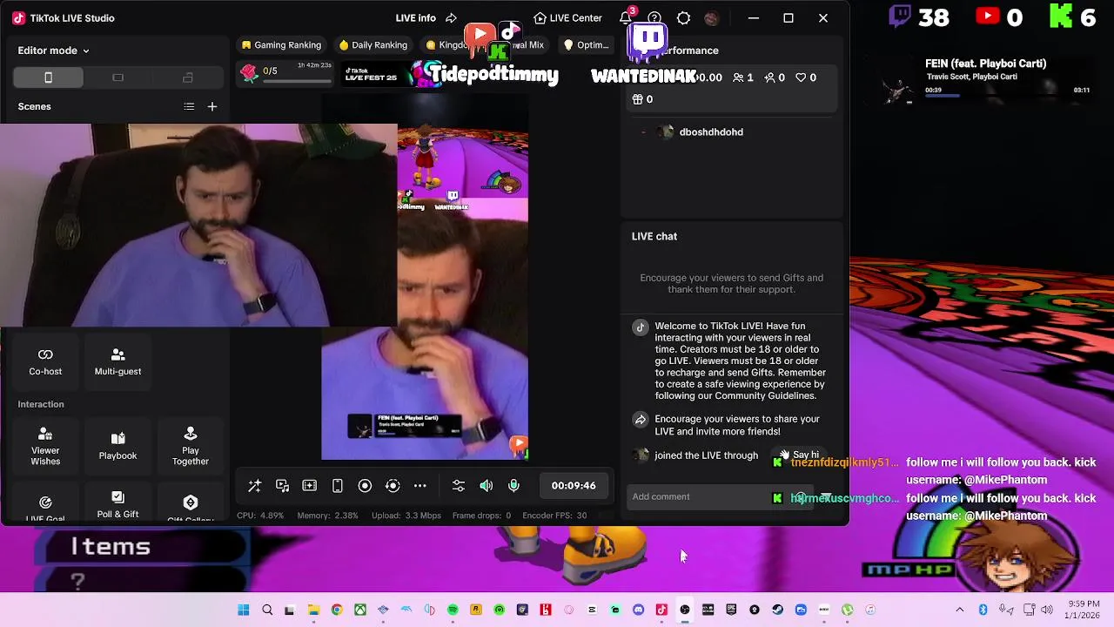Select the dual layout button
The image size is (1114, 627).
click(187, 78)
